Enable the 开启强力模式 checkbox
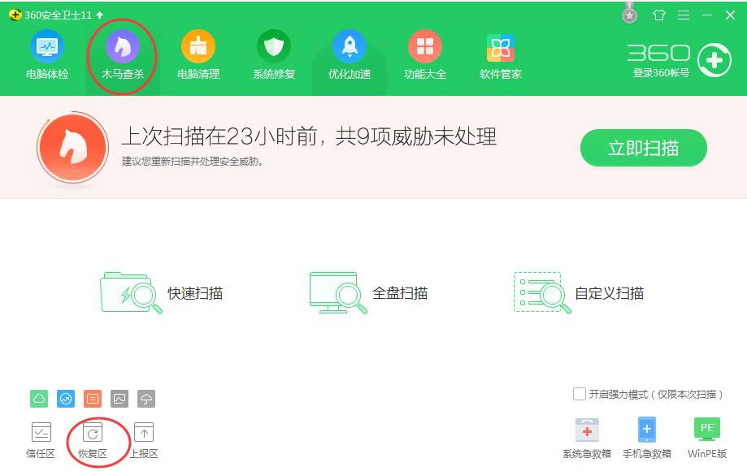The width and height of the screenshot is (747, 471). pos(580,394)
